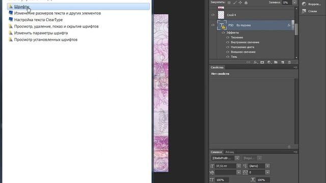326x183 pixels.
Task: Select the Свойства panel tab
Action: tap(217, 68)
